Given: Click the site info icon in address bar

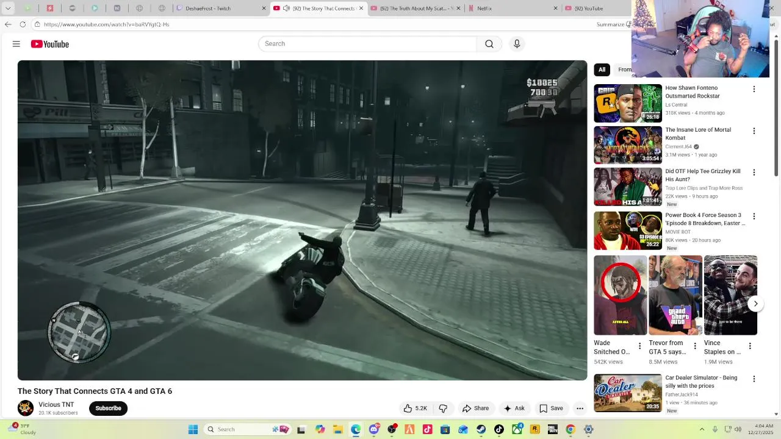Looking at the screenshot, I should click(x=37, y=24).
